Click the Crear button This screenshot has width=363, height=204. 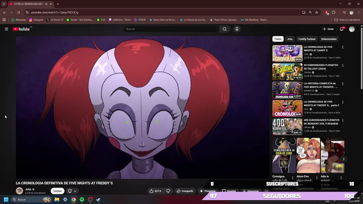pyautogui.click(x=328, y=29)
